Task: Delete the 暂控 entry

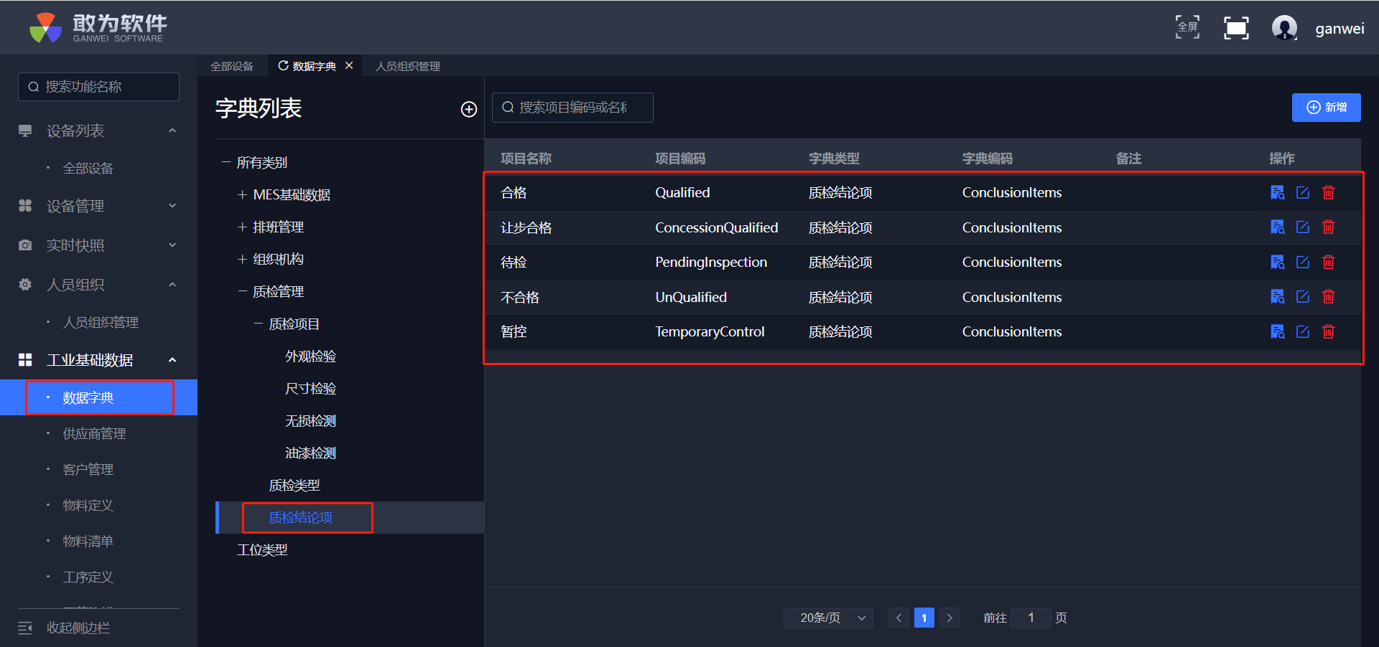Action: (1329, 331)
